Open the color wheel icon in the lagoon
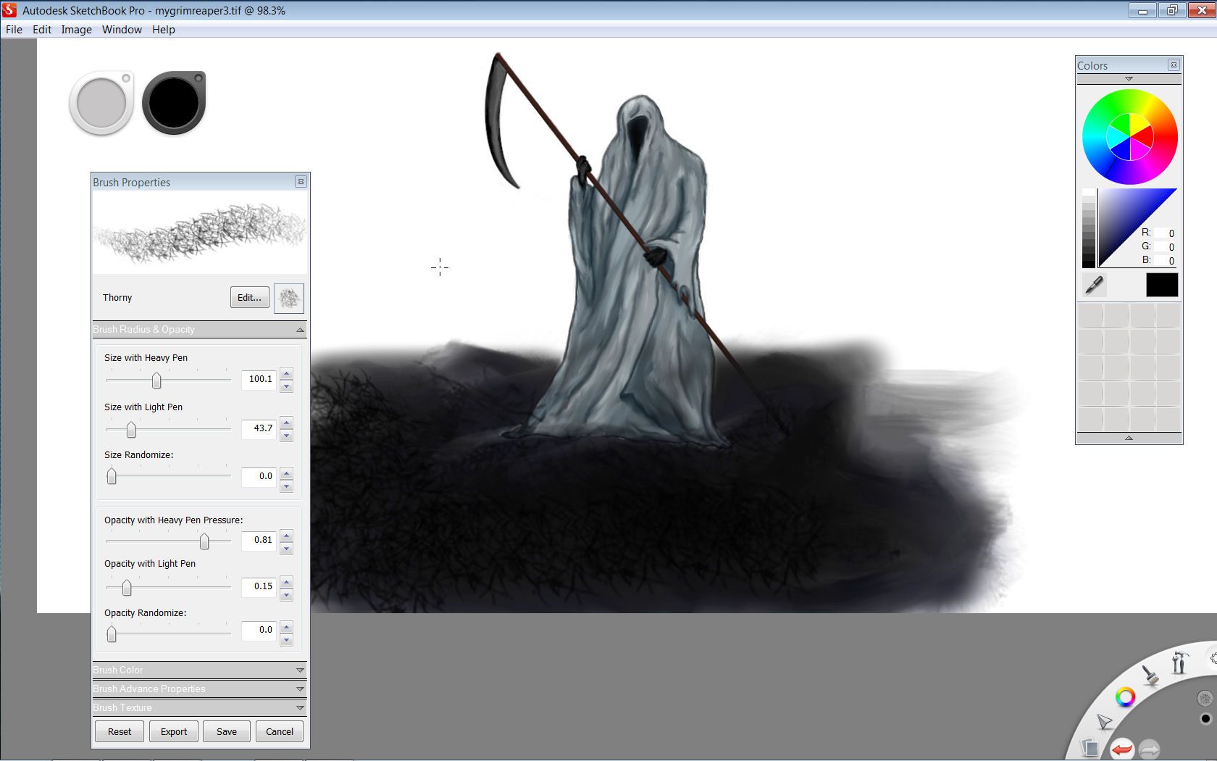The image size is (1217, 761). point(1125,696)
